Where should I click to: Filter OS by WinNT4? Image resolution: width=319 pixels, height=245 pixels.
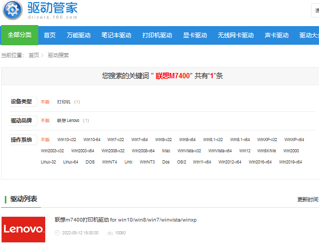110,162
